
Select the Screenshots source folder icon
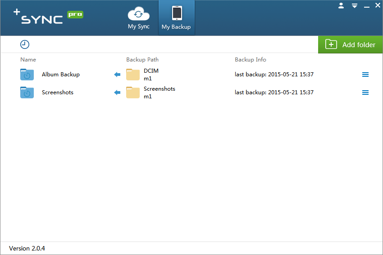point(133,92)
